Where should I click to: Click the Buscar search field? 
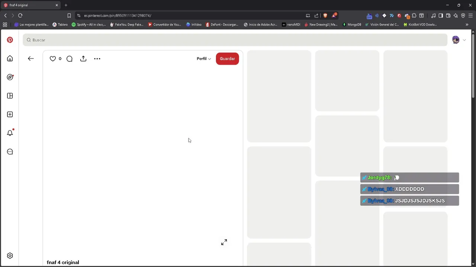(x=235, y=40)
